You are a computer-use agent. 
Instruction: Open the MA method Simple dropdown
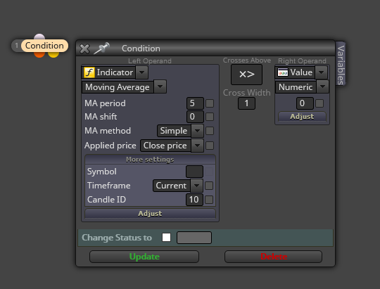click(197, 131)
